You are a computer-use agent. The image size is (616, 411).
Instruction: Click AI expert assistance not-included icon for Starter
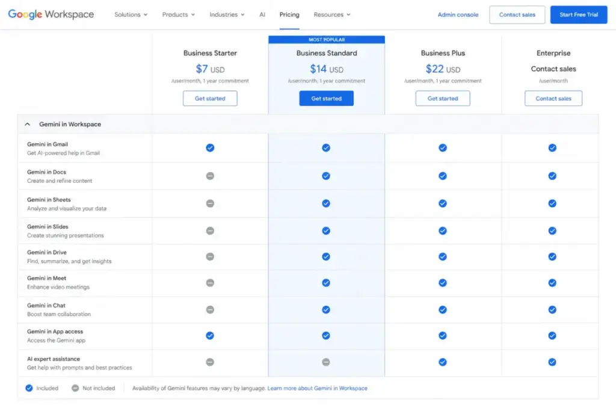click(x=210, y=362)
